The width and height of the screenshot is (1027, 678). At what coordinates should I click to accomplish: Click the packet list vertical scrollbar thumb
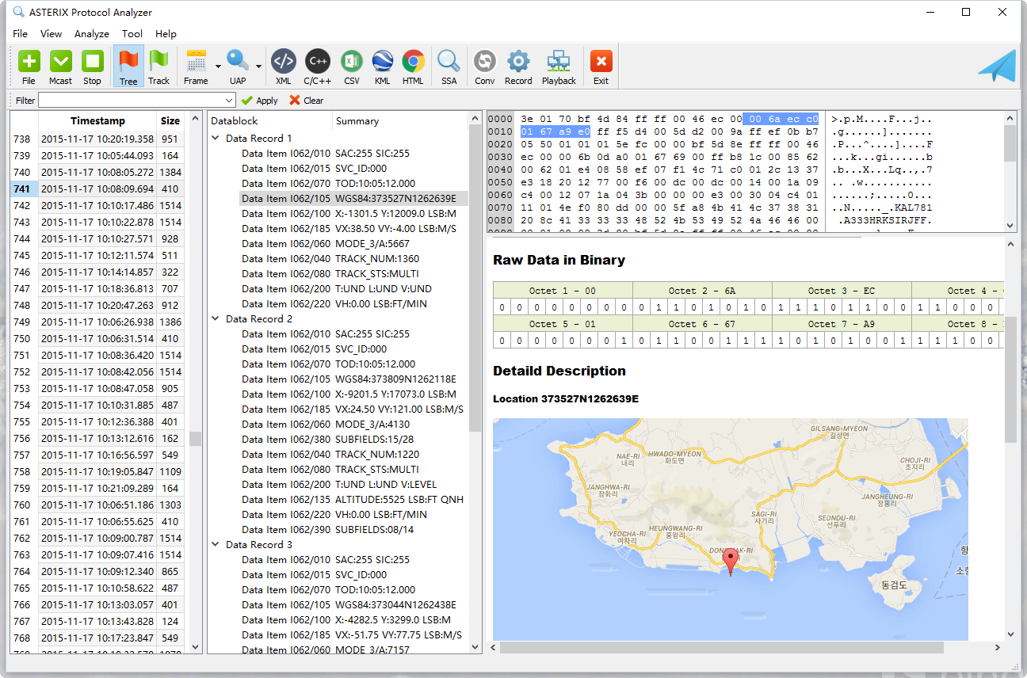(x=195, y=439)
